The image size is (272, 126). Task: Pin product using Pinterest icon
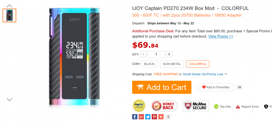[x=154, y=117]
